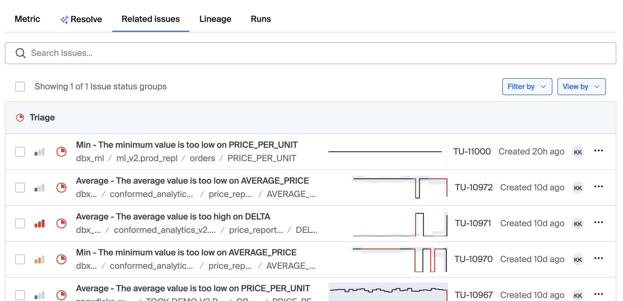Viewport: 623px width, 301px height.
Task: Switch to the Lineage tab
Action: click(215, 19)
